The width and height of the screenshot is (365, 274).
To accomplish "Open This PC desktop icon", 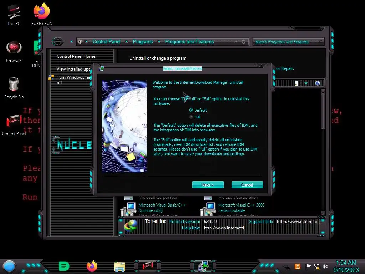I will coord(14,15).
